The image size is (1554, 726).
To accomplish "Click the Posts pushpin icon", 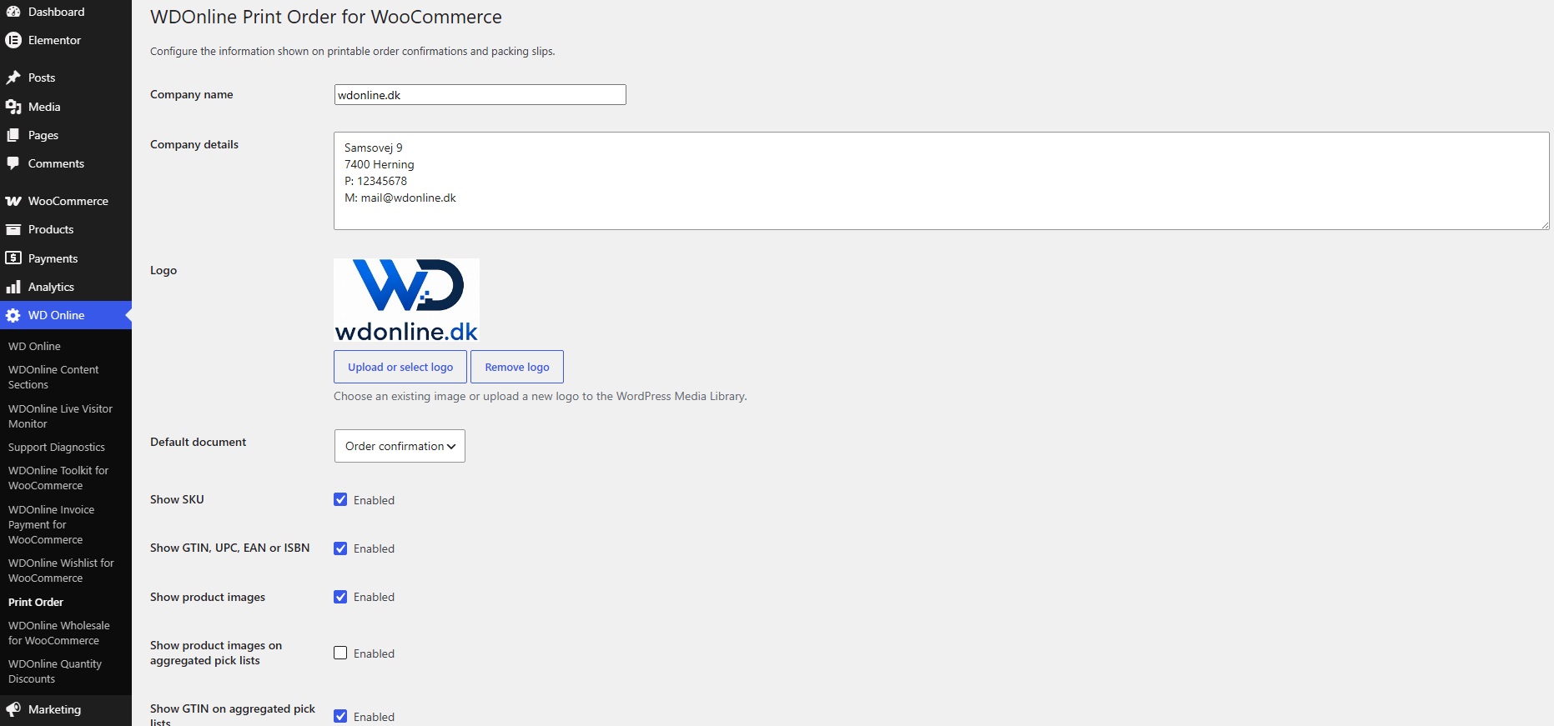I will click(x=13, y=78).
